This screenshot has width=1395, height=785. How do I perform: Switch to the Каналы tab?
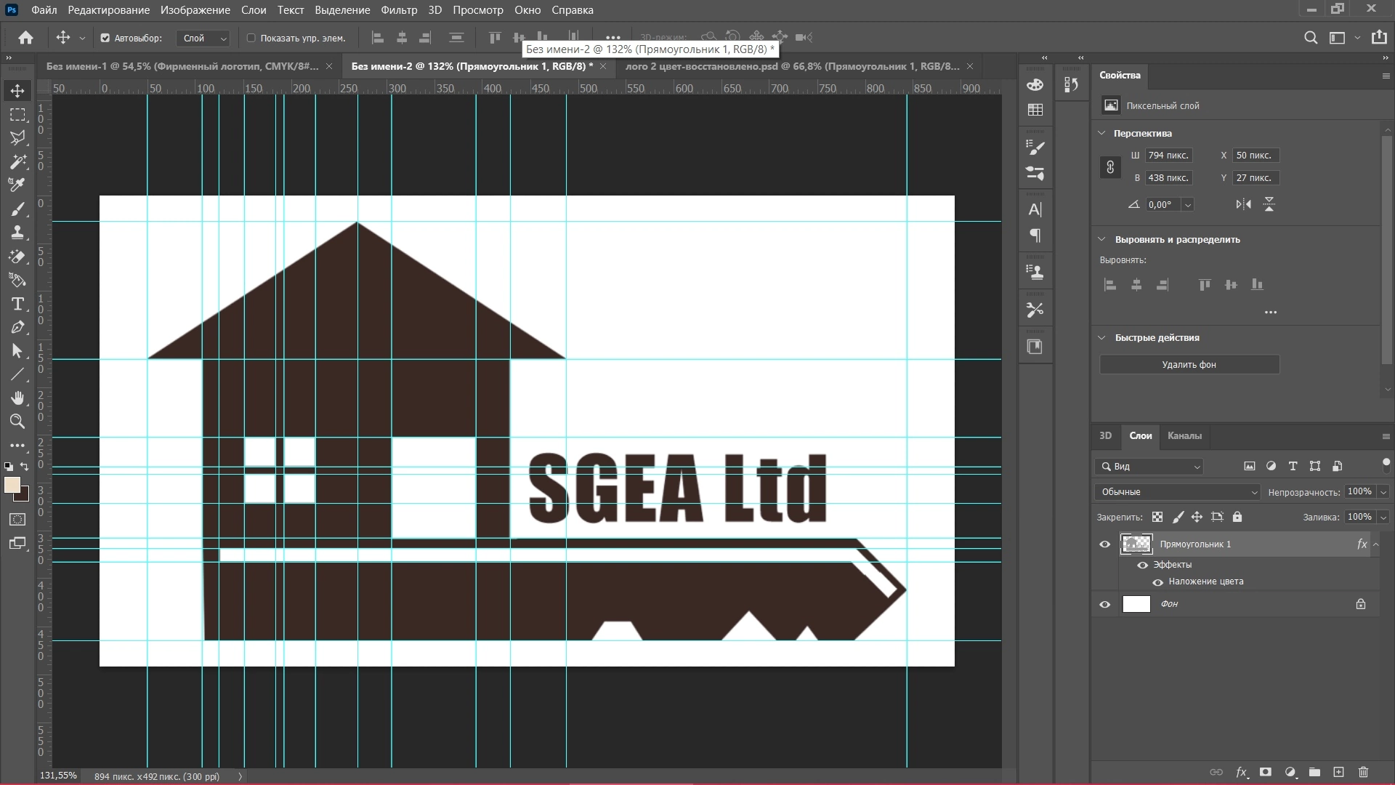pyautogui.click(x=1184, y=436)
